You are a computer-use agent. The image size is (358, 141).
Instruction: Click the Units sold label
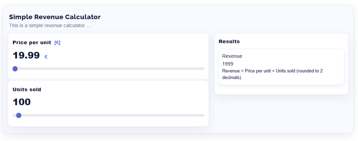coord(27,89)
